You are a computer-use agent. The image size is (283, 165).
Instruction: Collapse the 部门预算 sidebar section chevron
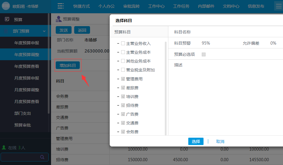(44, 31)
